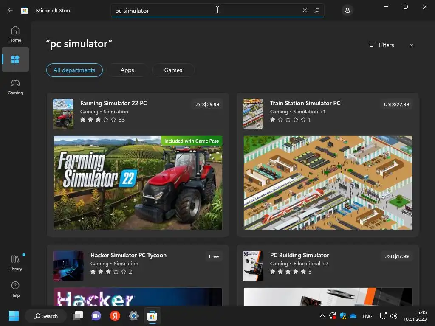This screenshot has width=435, height=326.
Task: Expand the Filters dropdown
Action: point(391,45)
